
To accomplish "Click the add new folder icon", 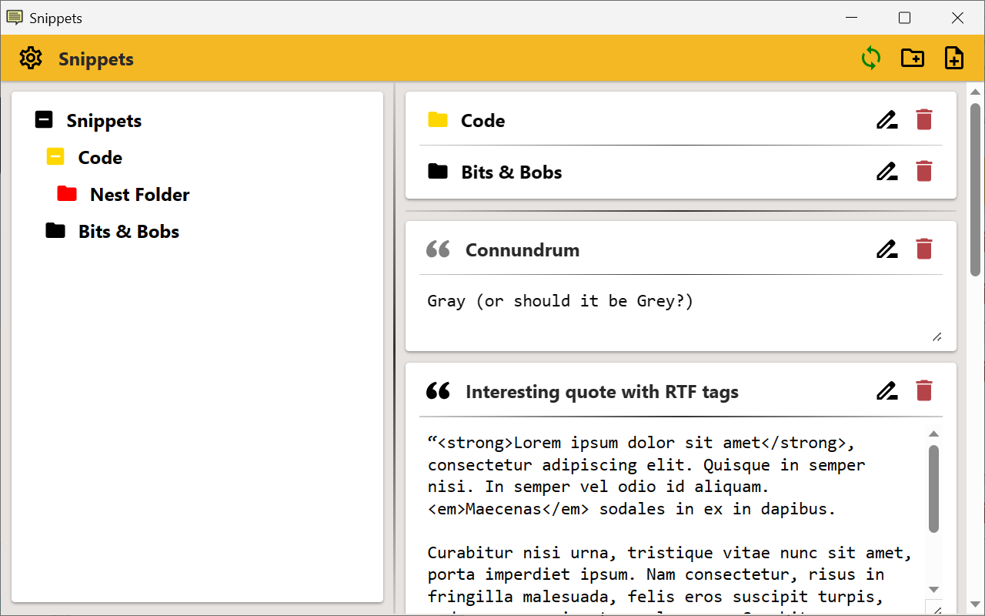I will coord(912,59).
